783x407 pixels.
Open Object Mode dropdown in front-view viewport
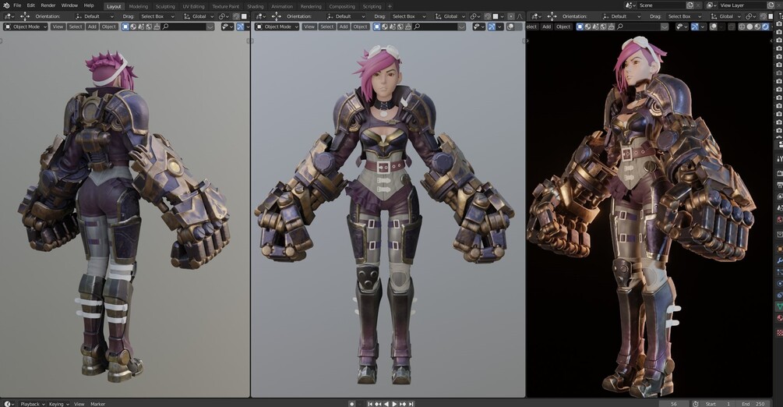click(277, 27)
